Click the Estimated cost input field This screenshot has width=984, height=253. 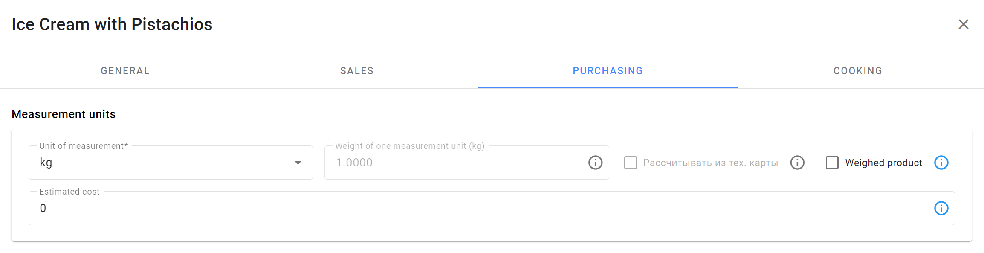click(x=492, y=208)
